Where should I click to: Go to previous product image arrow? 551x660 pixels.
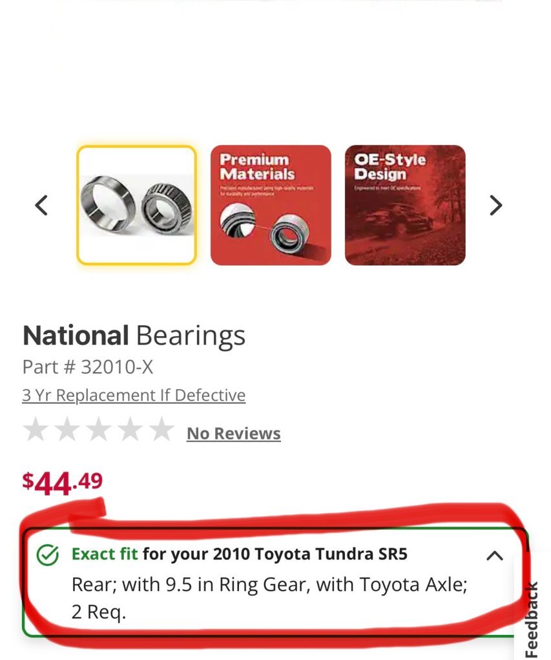click(41, 205)
